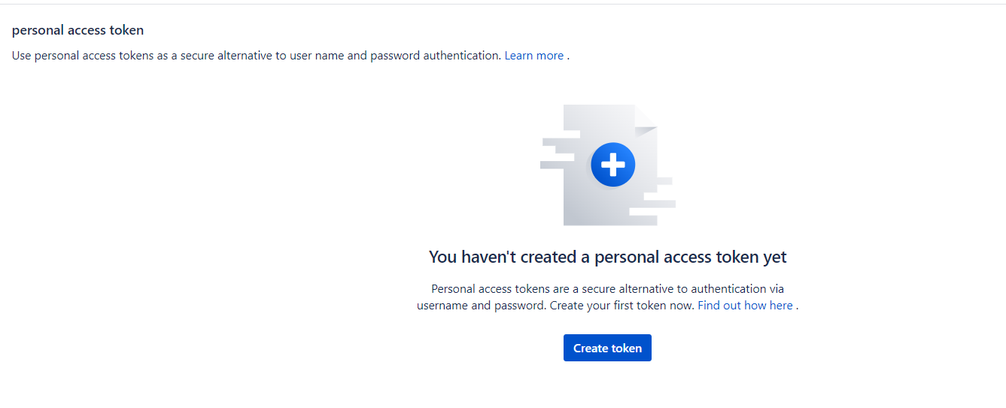Click the word "token" on the Create token button
The width and height of the screenshot is (1006, 408).
(x=627, y=349)
